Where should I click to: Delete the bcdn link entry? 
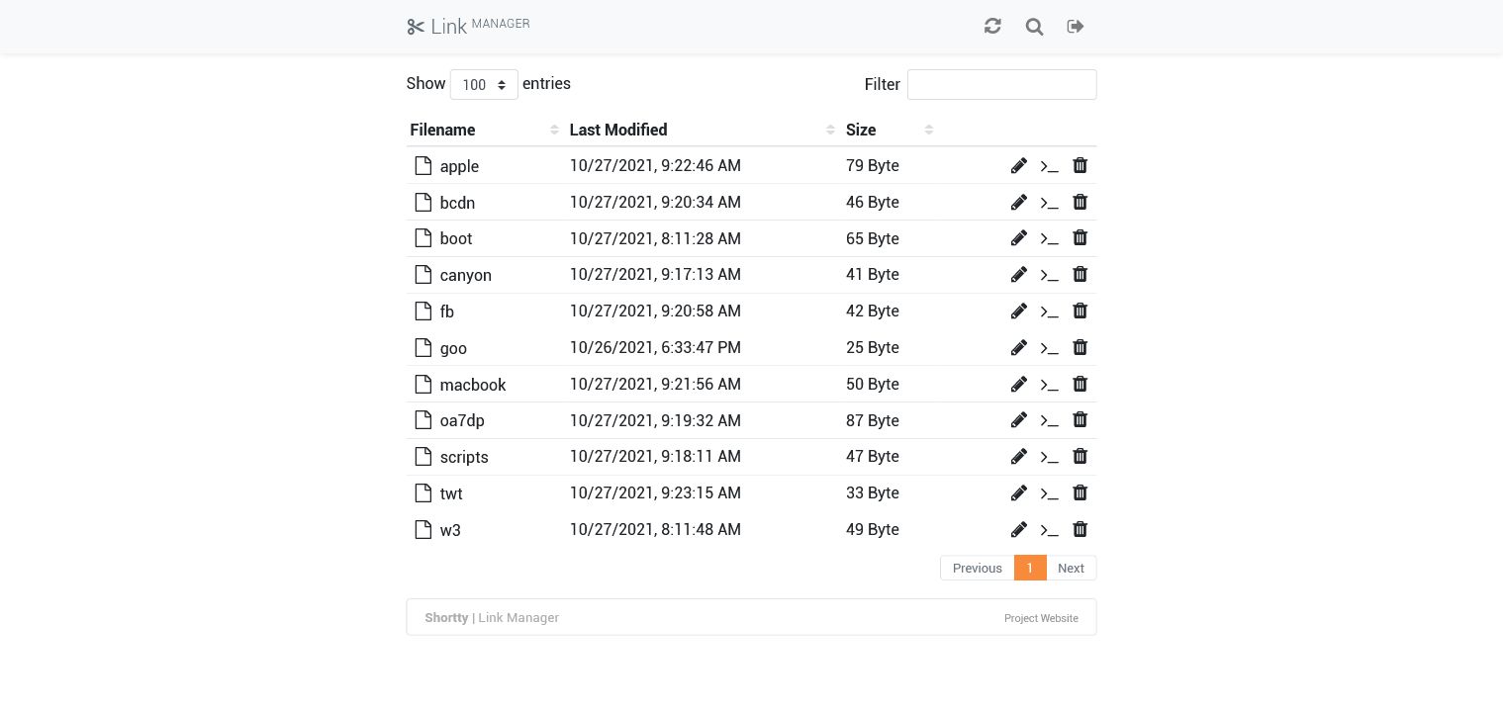pos(1080,202)
